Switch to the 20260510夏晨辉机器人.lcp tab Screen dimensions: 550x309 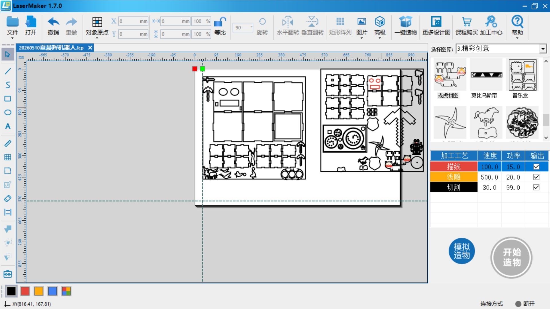click(51, 48)
